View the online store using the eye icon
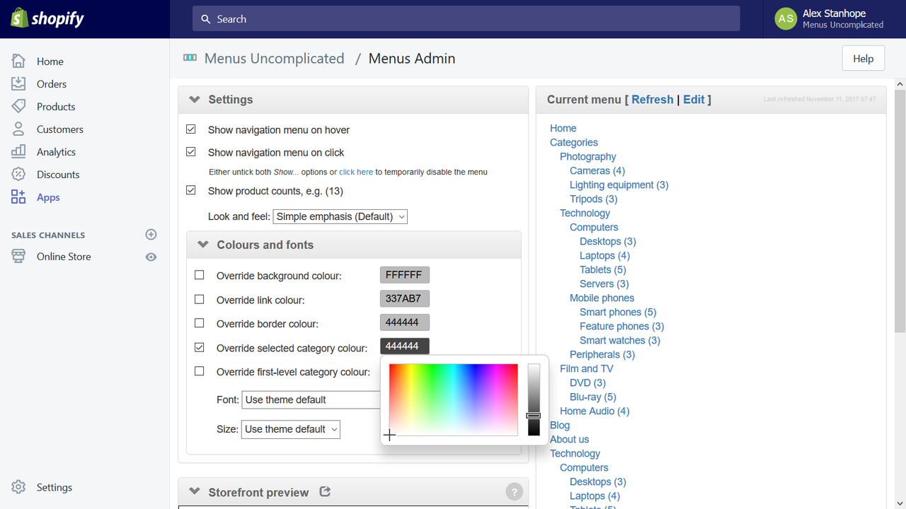The image size is (906, 509). tap(151, 257)
